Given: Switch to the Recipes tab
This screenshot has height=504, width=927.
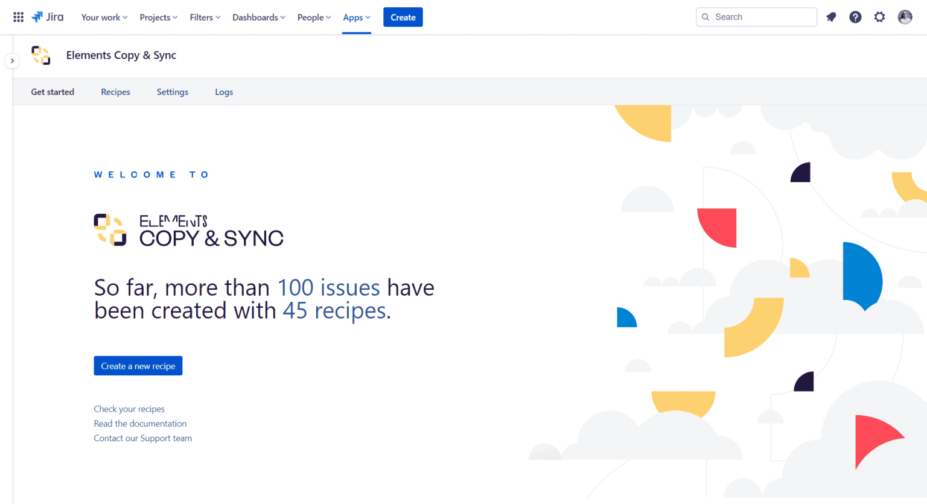Looking at the screenshot, I should point(115,92).
